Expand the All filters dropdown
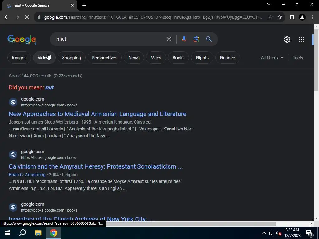The height and width of the screenshot is (239, 319). (272, 58)
